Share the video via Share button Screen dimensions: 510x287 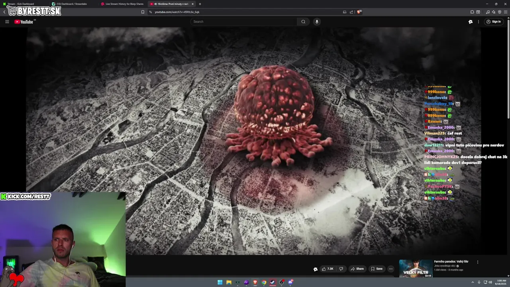(x=357, y=269)
